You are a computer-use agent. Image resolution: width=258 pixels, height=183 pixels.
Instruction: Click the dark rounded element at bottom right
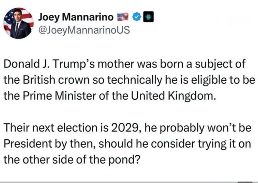245,182
